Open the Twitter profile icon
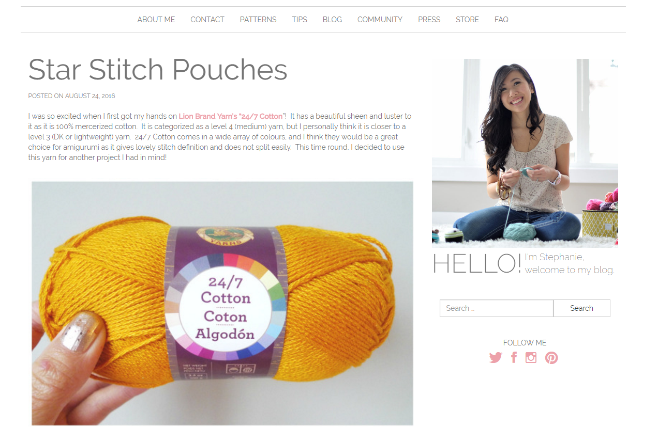 click(496, 357)
